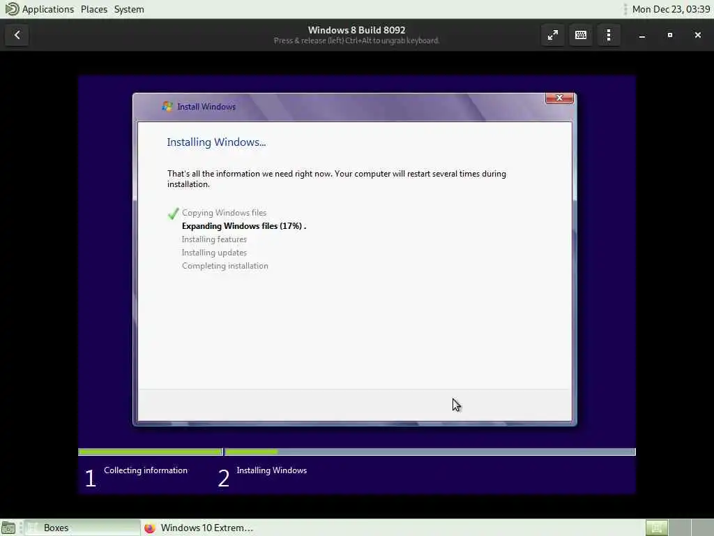Minimize the Boxes window

click(x=642, y=35)
